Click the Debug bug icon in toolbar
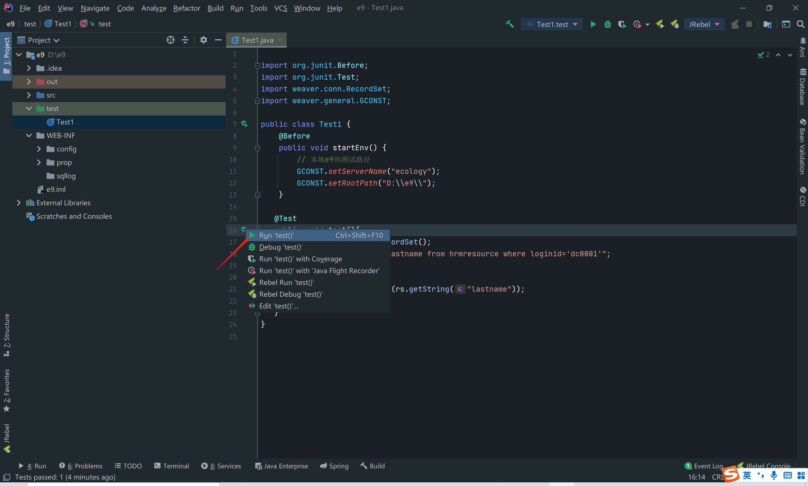 pos(607,24)
